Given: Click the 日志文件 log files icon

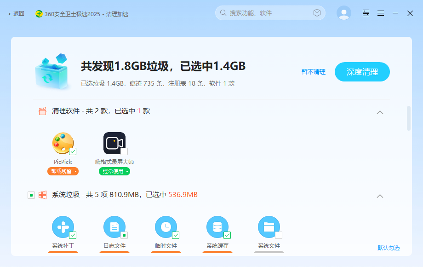Looking at the screenshot, I should 114,226.
